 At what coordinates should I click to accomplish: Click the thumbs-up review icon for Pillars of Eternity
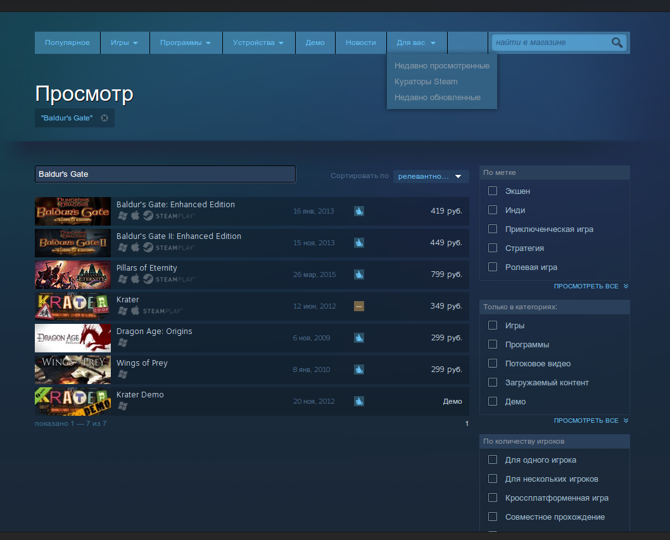pyautogui.click(x=359, y=274)
